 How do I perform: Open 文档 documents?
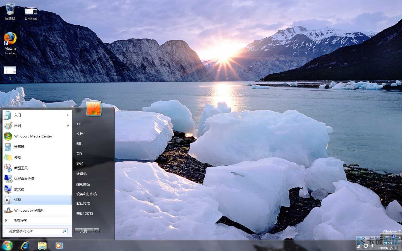coord(80,134)
